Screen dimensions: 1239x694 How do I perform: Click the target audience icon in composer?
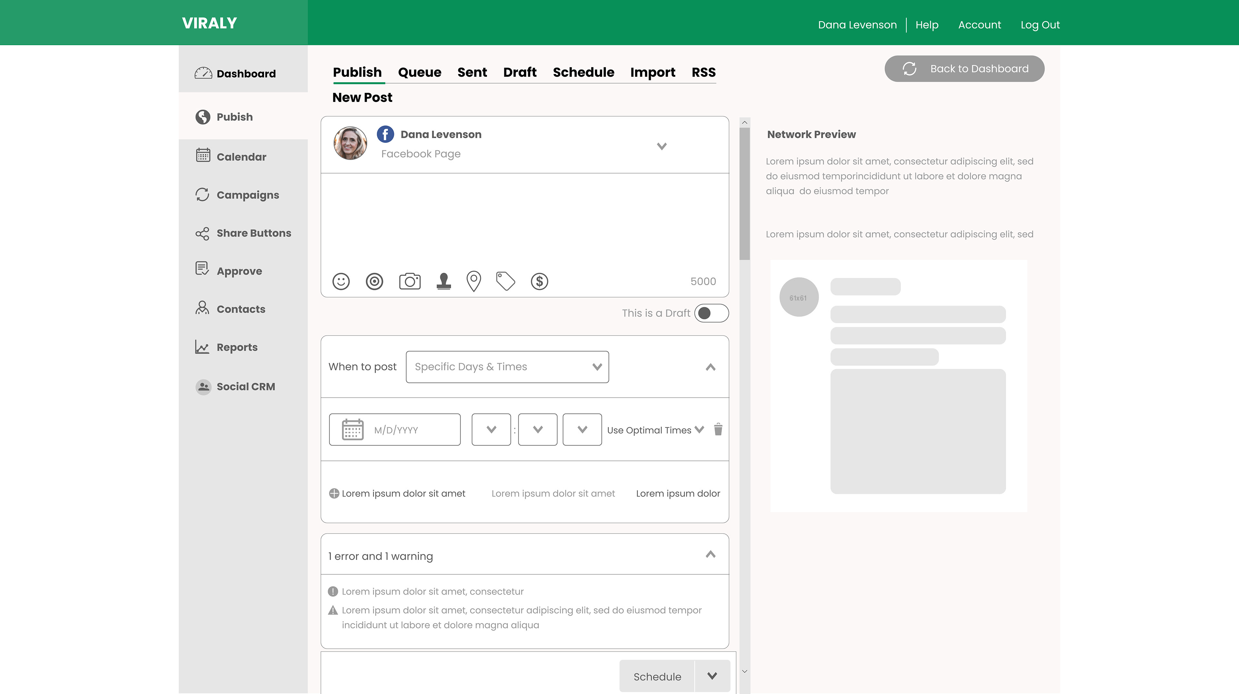[x=374, y=281]
